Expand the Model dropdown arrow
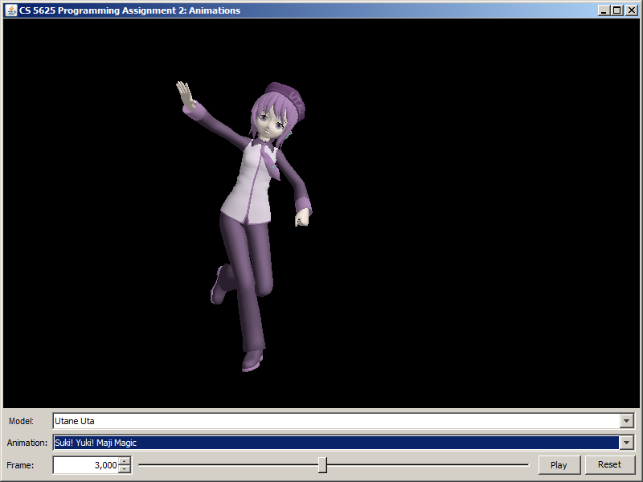 coord(627,421)
